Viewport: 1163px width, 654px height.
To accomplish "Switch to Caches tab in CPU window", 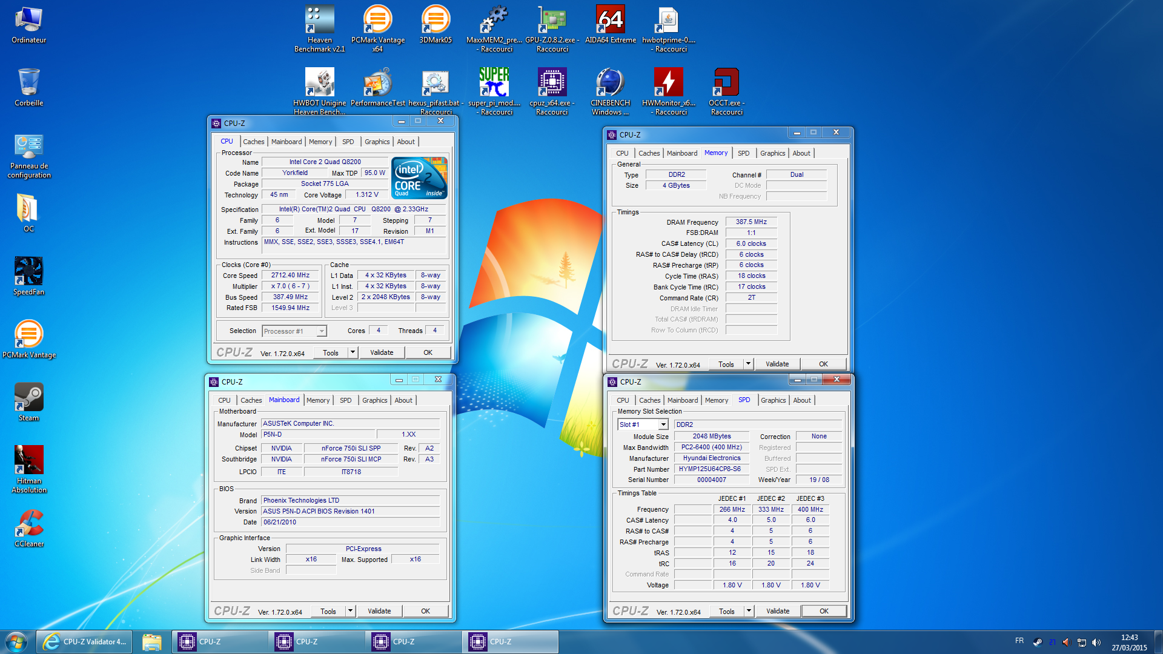I will tap(253, 142).
